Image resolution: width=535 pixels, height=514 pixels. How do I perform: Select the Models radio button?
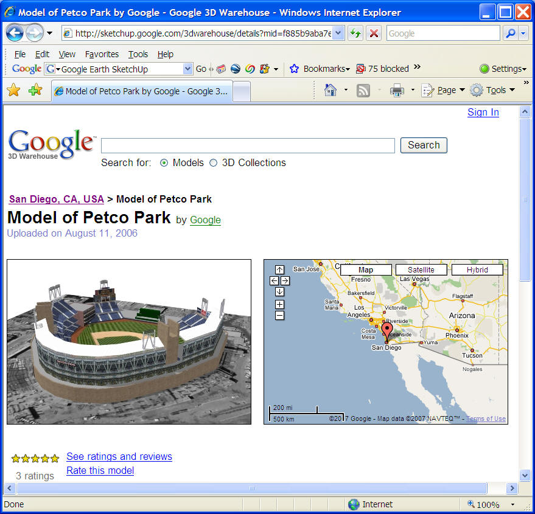click(x=164, y=163)
